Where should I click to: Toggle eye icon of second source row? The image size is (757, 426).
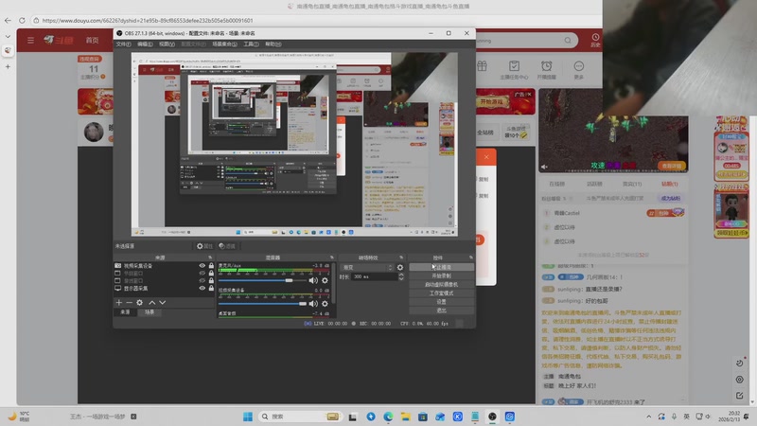pos(202,273)
